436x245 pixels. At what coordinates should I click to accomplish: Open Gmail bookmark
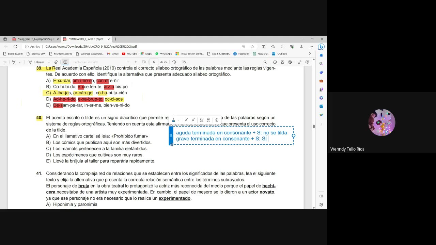[113, 54]
